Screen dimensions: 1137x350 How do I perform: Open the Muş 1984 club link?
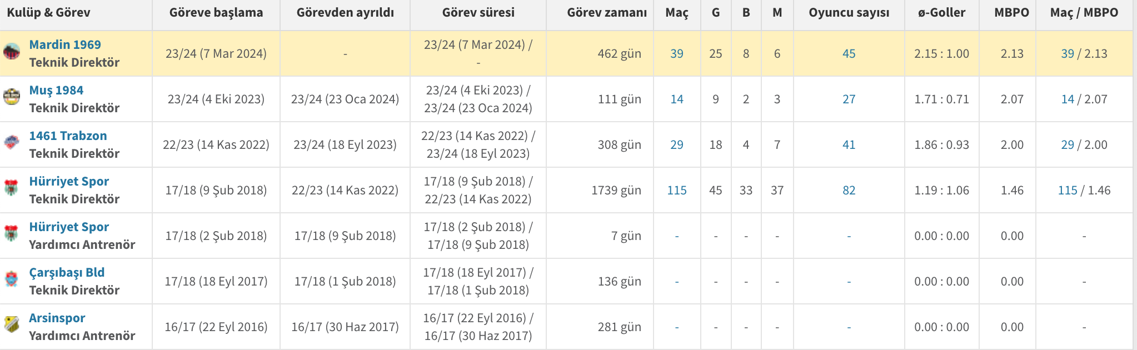pos(56,90)
